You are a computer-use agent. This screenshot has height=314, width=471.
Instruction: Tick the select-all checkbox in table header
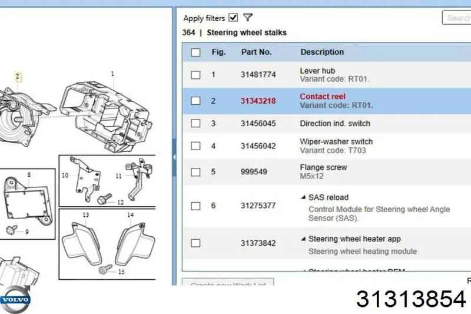coord(195,52)
